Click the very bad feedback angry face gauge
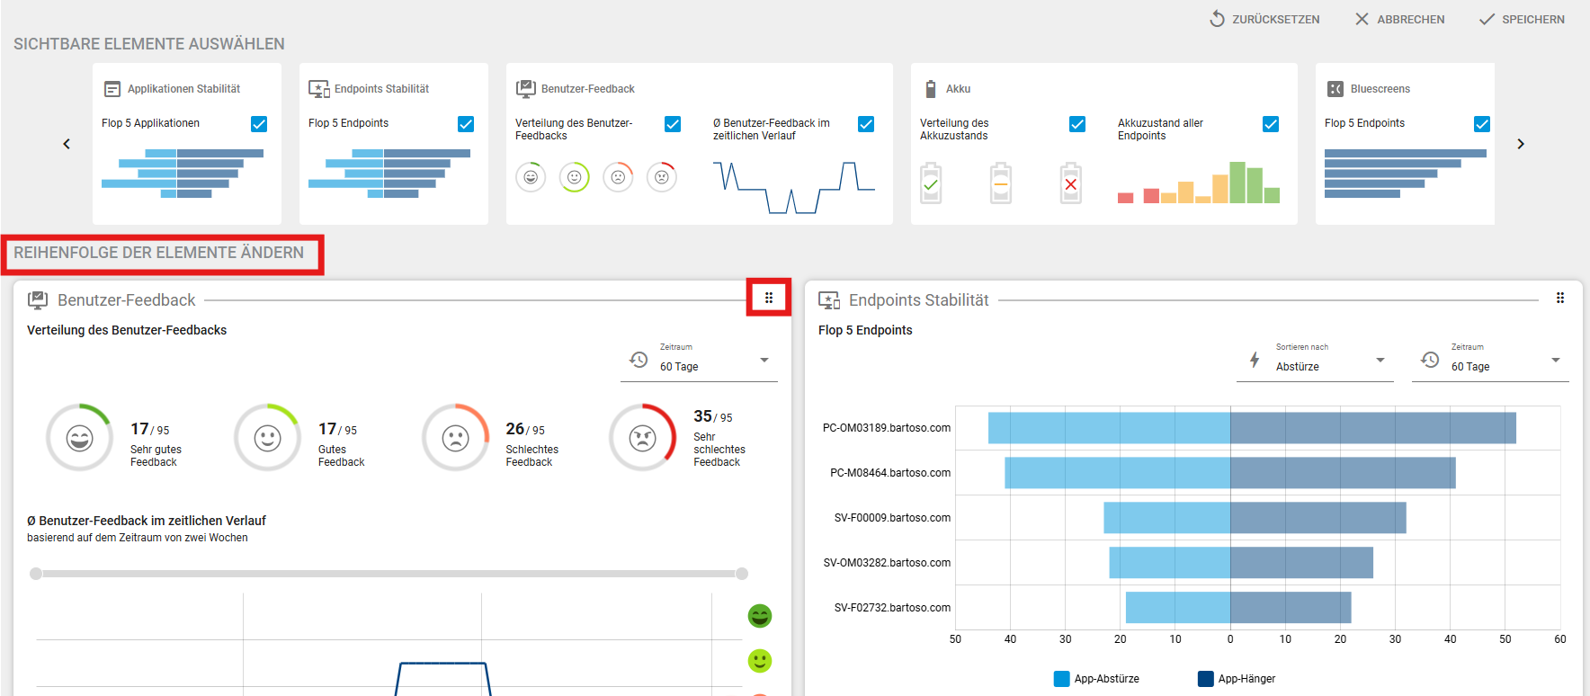1590x696 pixels. pyautogui.click(x=643, y=438)
